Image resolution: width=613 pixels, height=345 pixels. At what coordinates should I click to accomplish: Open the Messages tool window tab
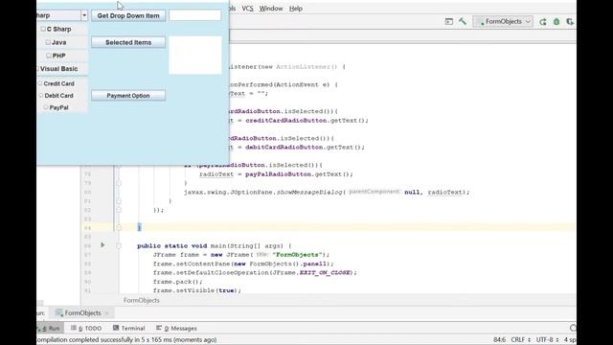[176, 328]
